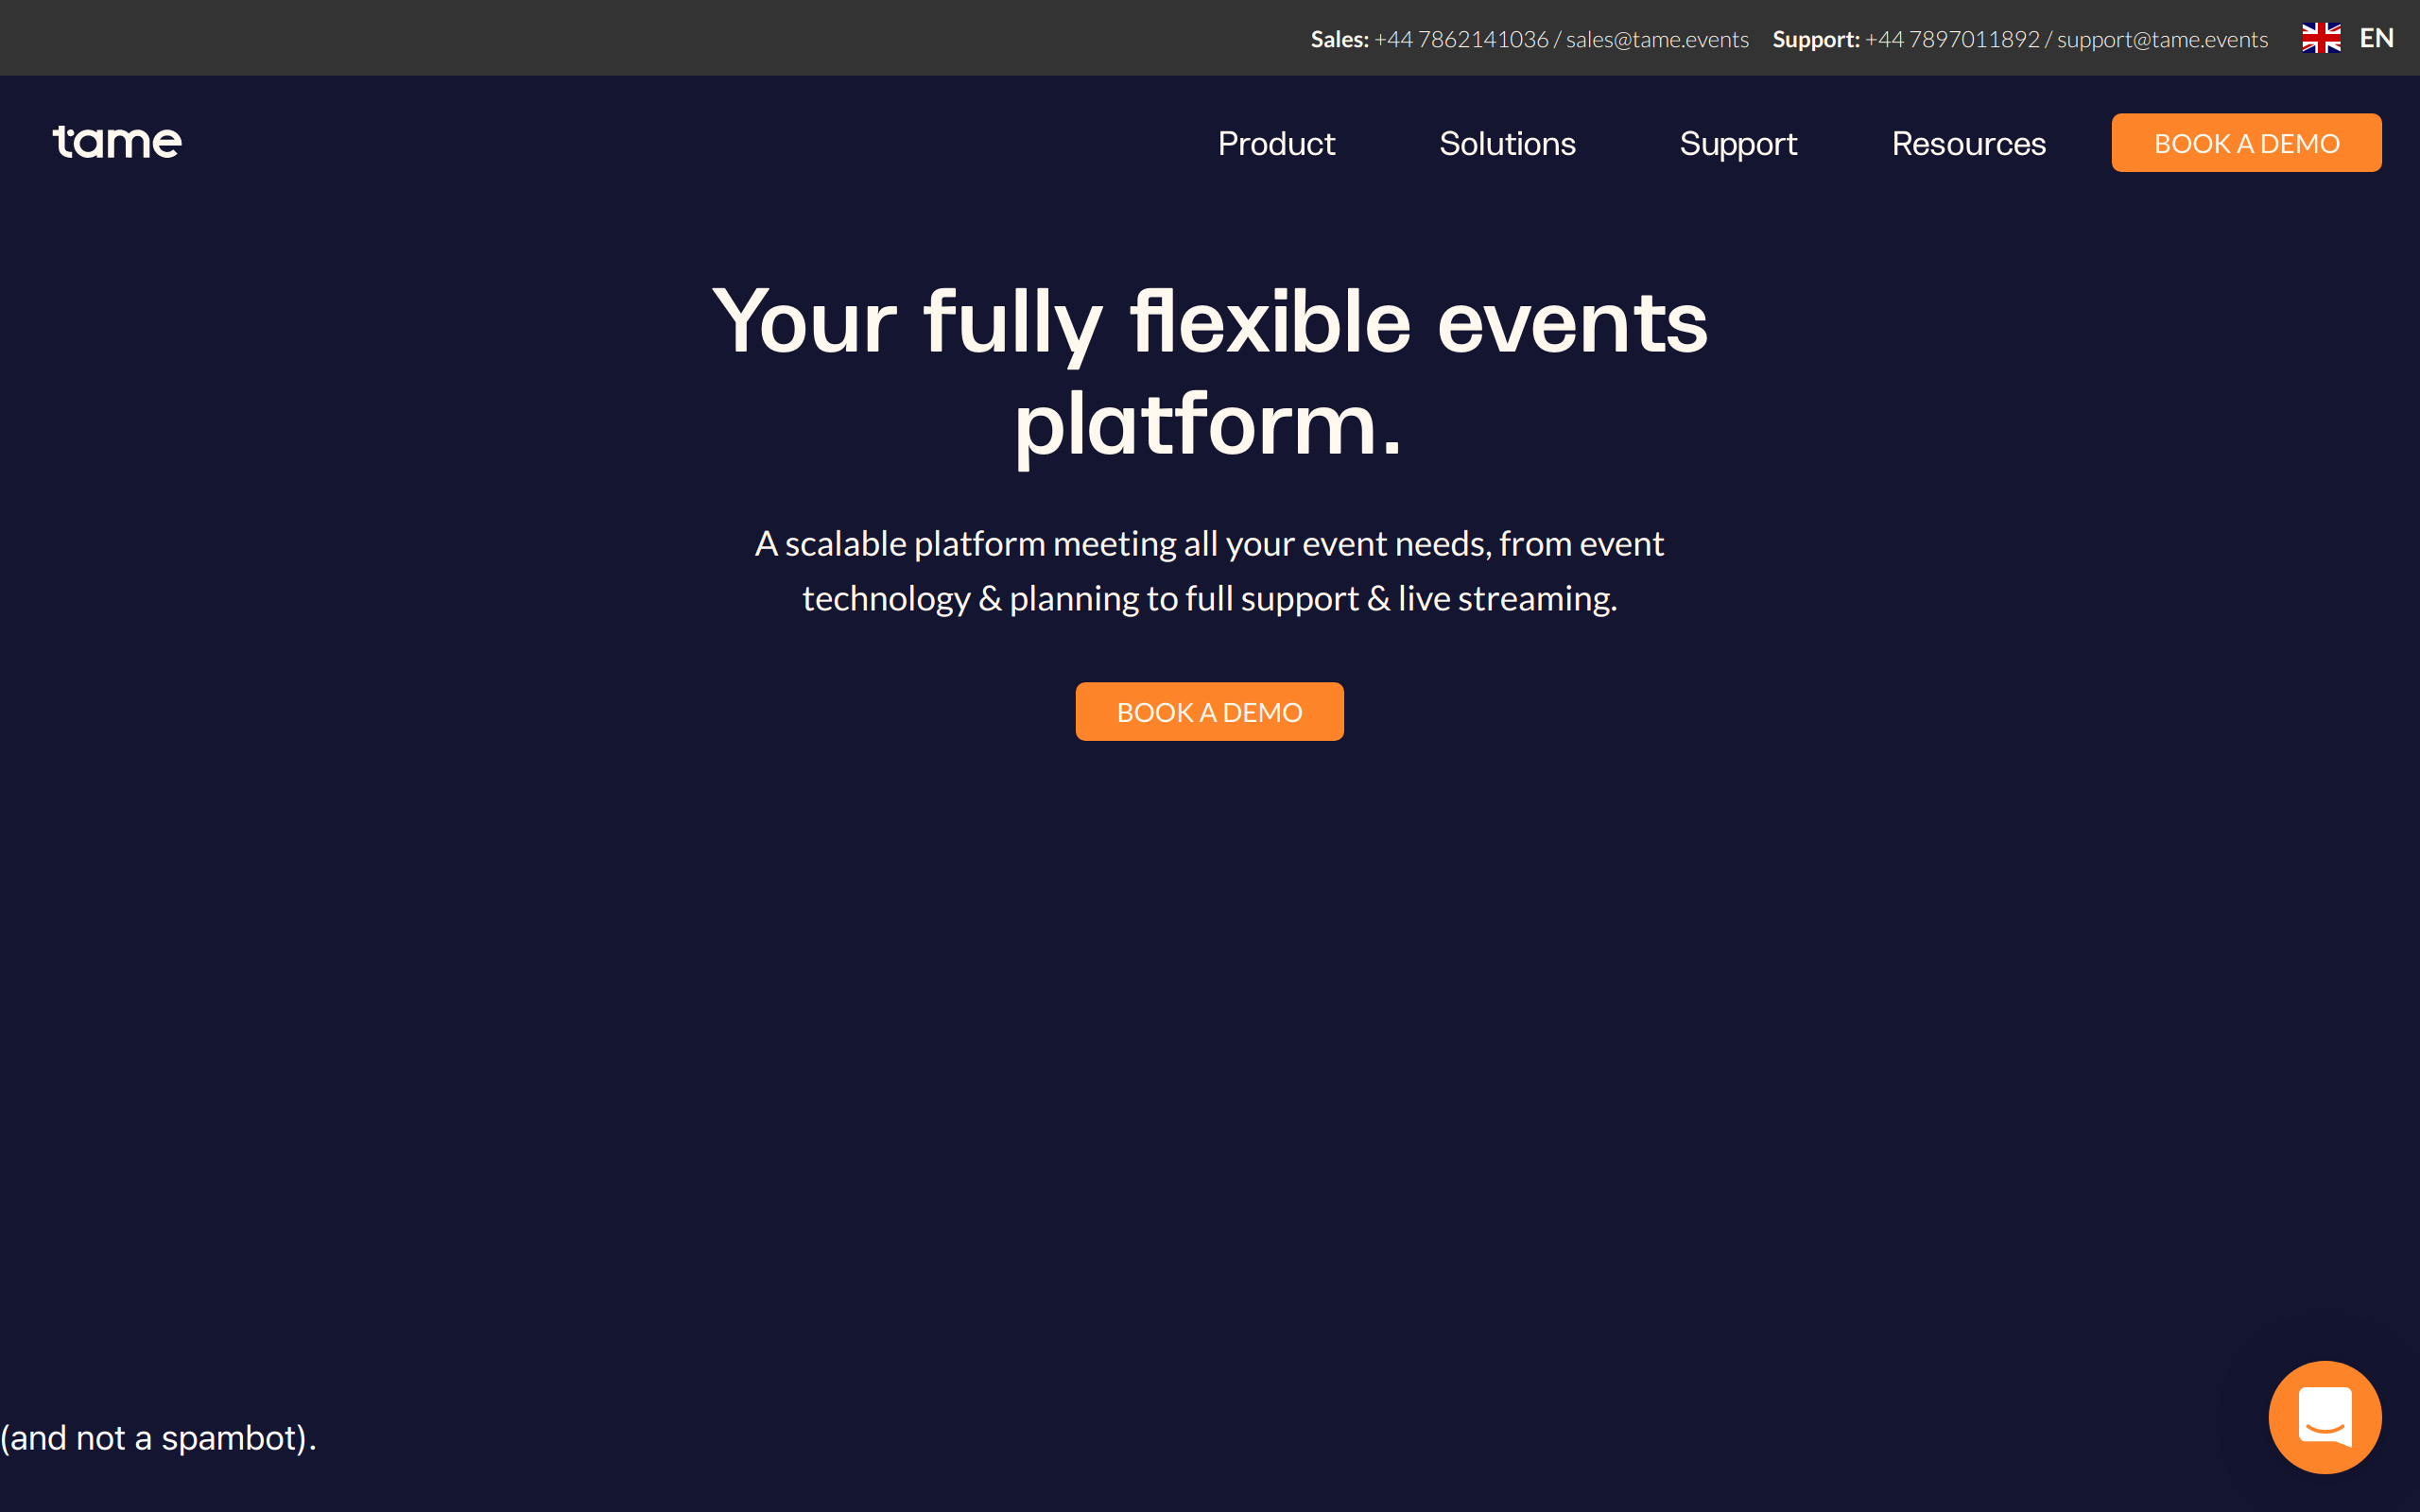Expand the Support navigation item
The height and width of the screenshot is (1512, 2420).
[1738, 143]
